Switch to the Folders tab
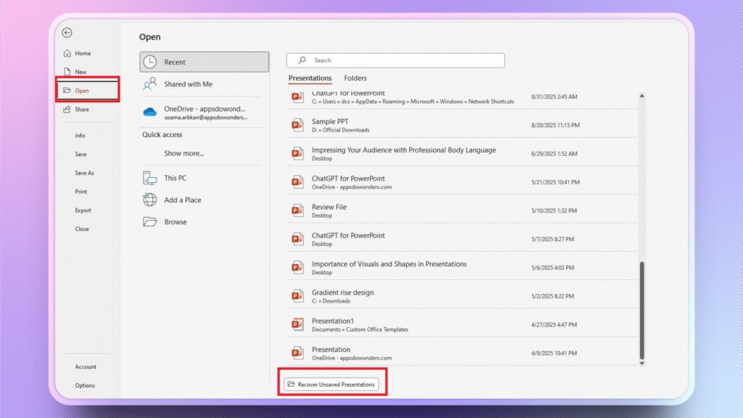 [x=355, y=78]
